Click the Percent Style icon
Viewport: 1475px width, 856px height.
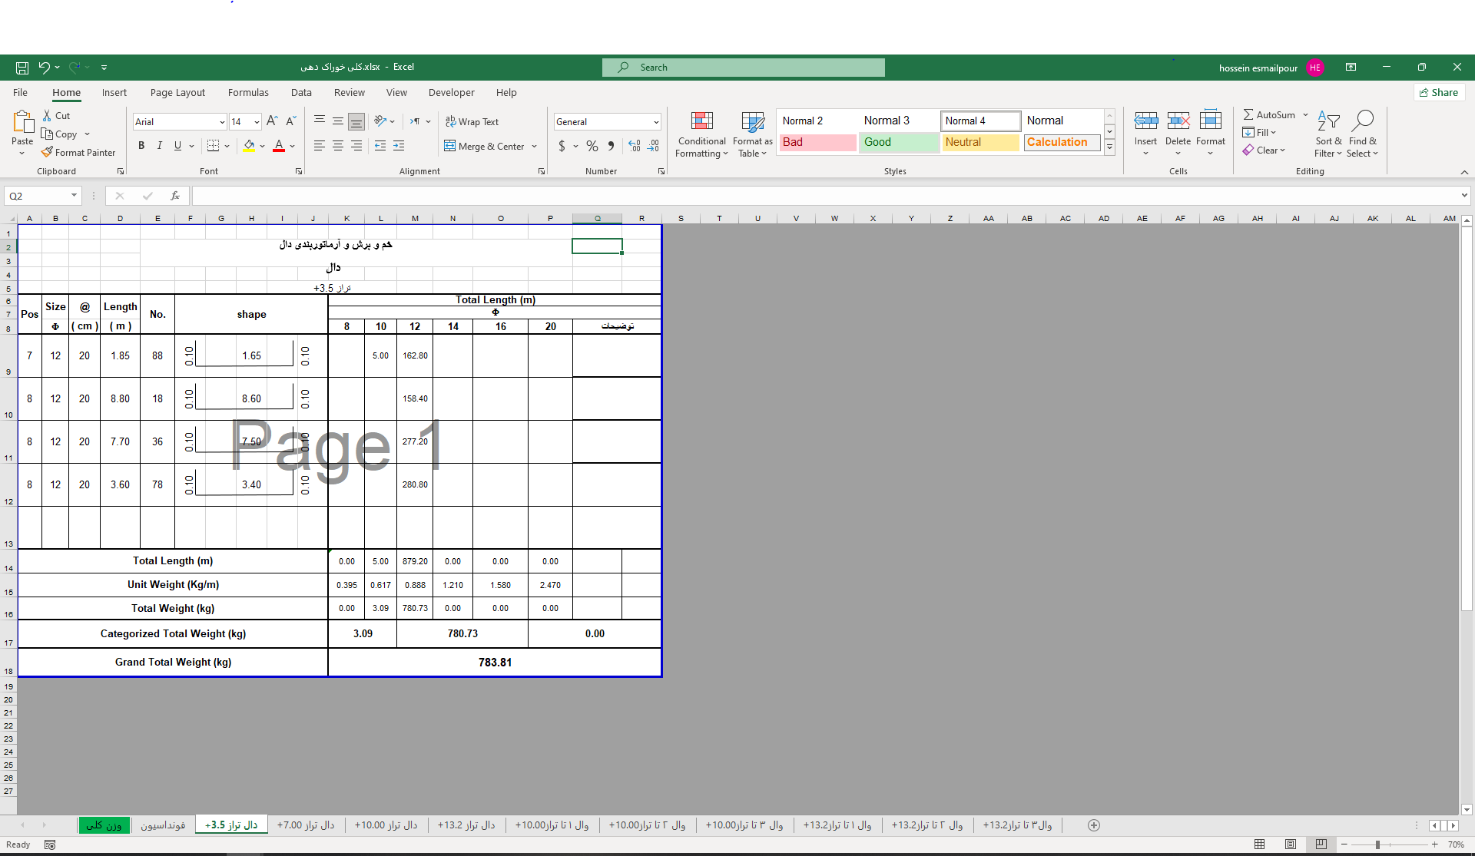[x=592, y=146]
